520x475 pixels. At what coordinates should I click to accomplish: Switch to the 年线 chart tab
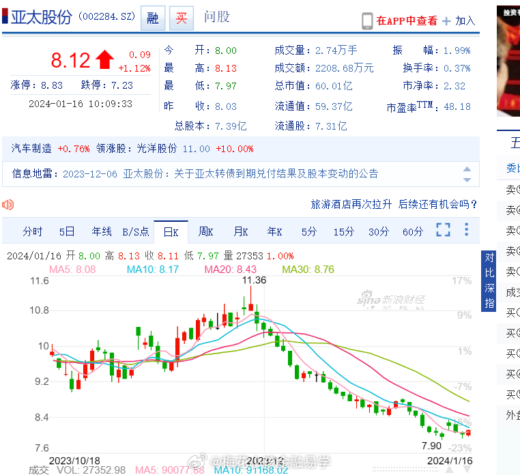[102, 231]
